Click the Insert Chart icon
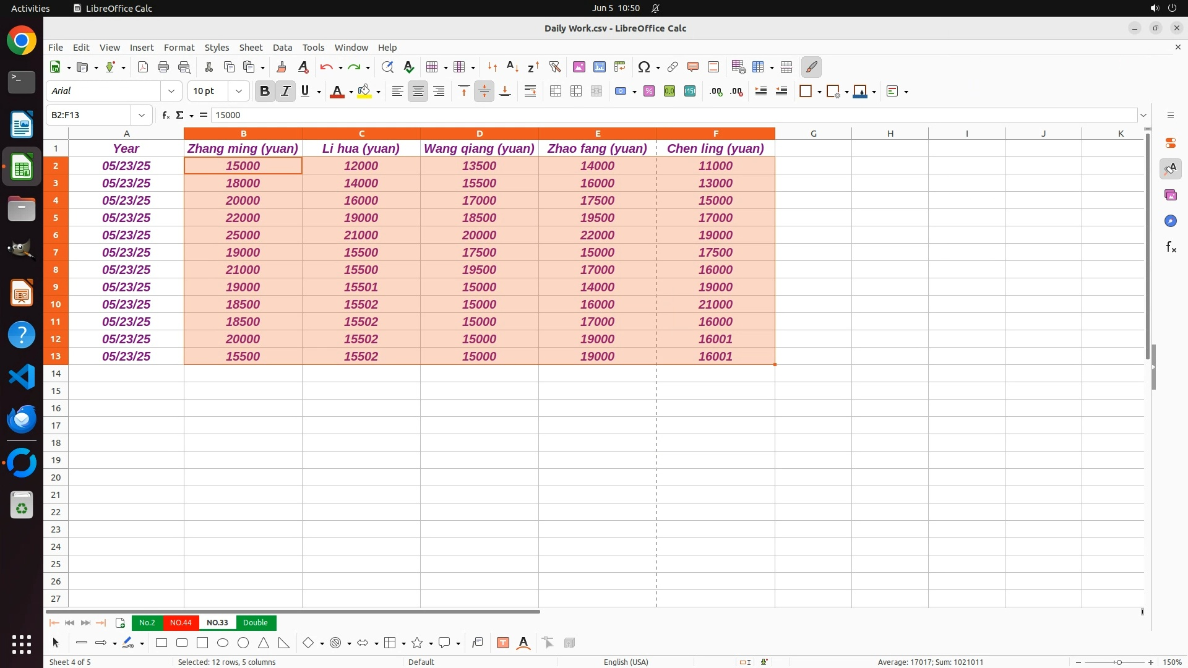This screenshot has width=1188, height=668. point(599,67)
